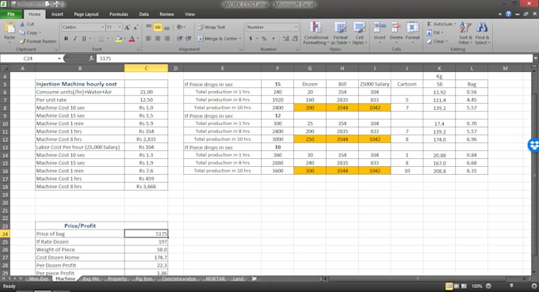The image size is (539, 292).
Task: Click zoom out minus button
Action: click(x=488, y=286)
